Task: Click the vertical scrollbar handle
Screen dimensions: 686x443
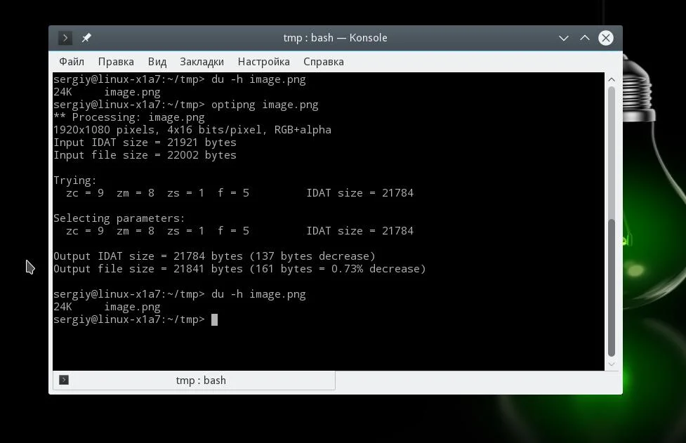Action: 612,287
